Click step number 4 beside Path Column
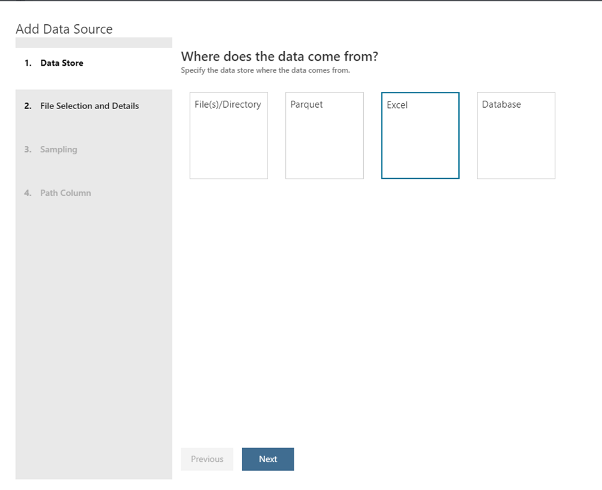Viewport: 602px width, 490px height. 28,193
